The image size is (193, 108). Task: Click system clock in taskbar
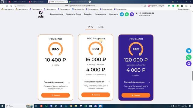point(184,106)
